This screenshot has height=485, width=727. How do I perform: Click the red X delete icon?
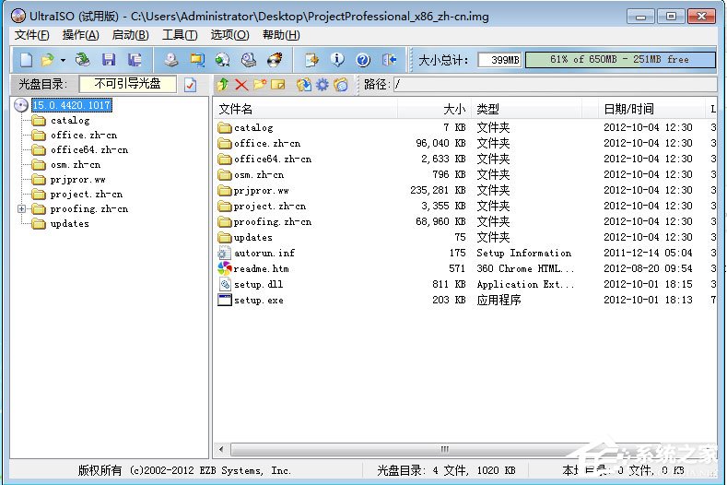click(x=241, y=85)
